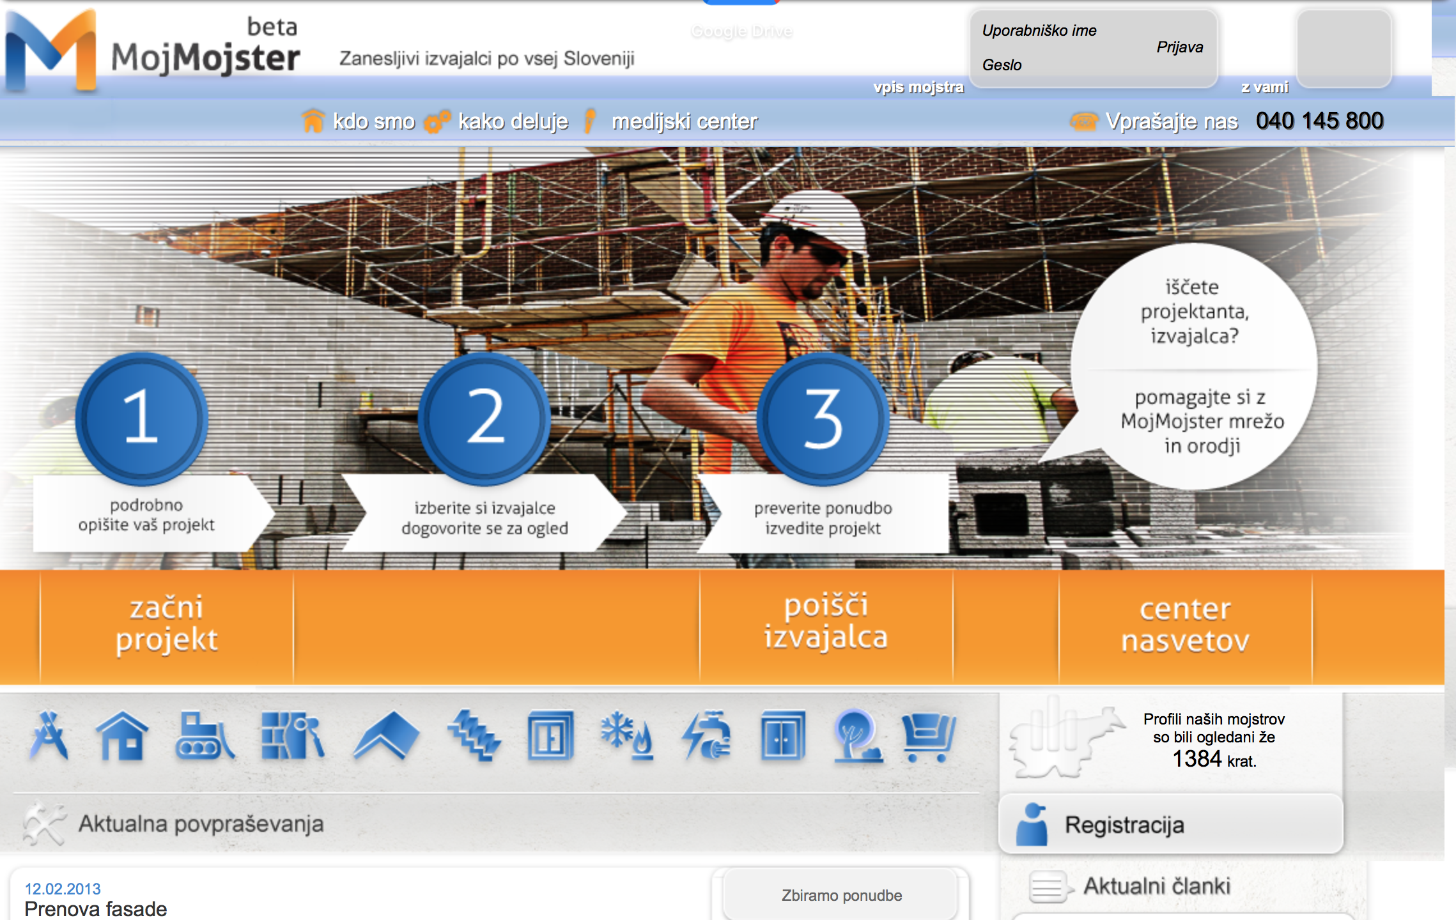Click the 'Prijava' login button

click(x=1179, y=47)
